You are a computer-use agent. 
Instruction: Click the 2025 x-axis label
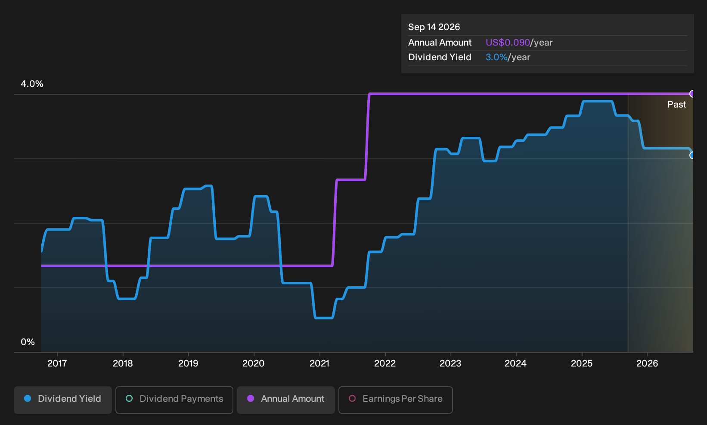582,363
